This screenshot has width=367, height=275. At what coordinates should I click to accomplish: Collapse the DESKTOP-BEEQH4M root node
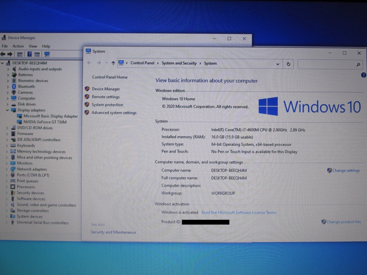[x=2, y=63]
